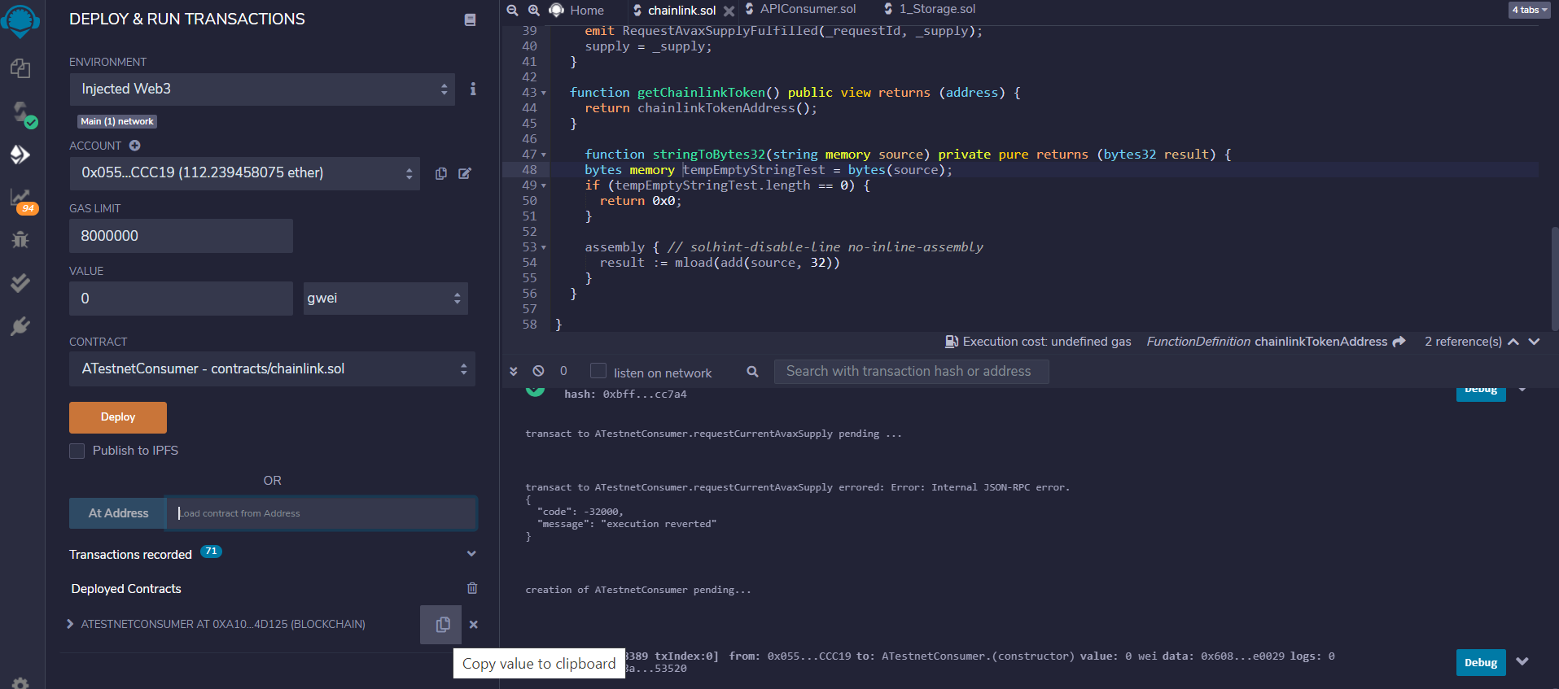Copy the account address to clipboard

tap(441, 173)
